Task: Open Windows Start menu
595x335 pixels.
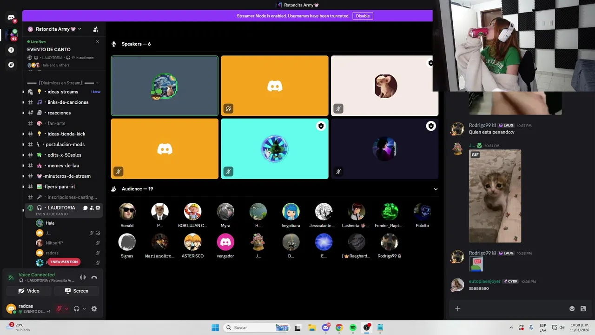Action: tap(215, 328)
